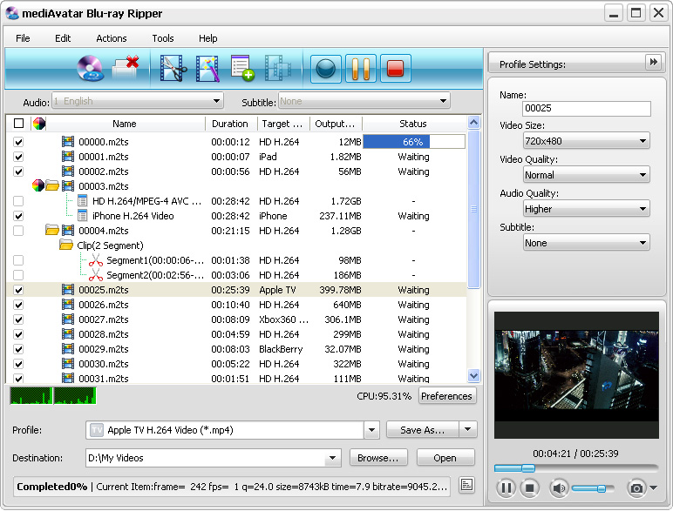Collapse Profile Settings panel with double-arrow icon
The height and width of the screenshot is (511, 673).
click(x=653, y=62)
